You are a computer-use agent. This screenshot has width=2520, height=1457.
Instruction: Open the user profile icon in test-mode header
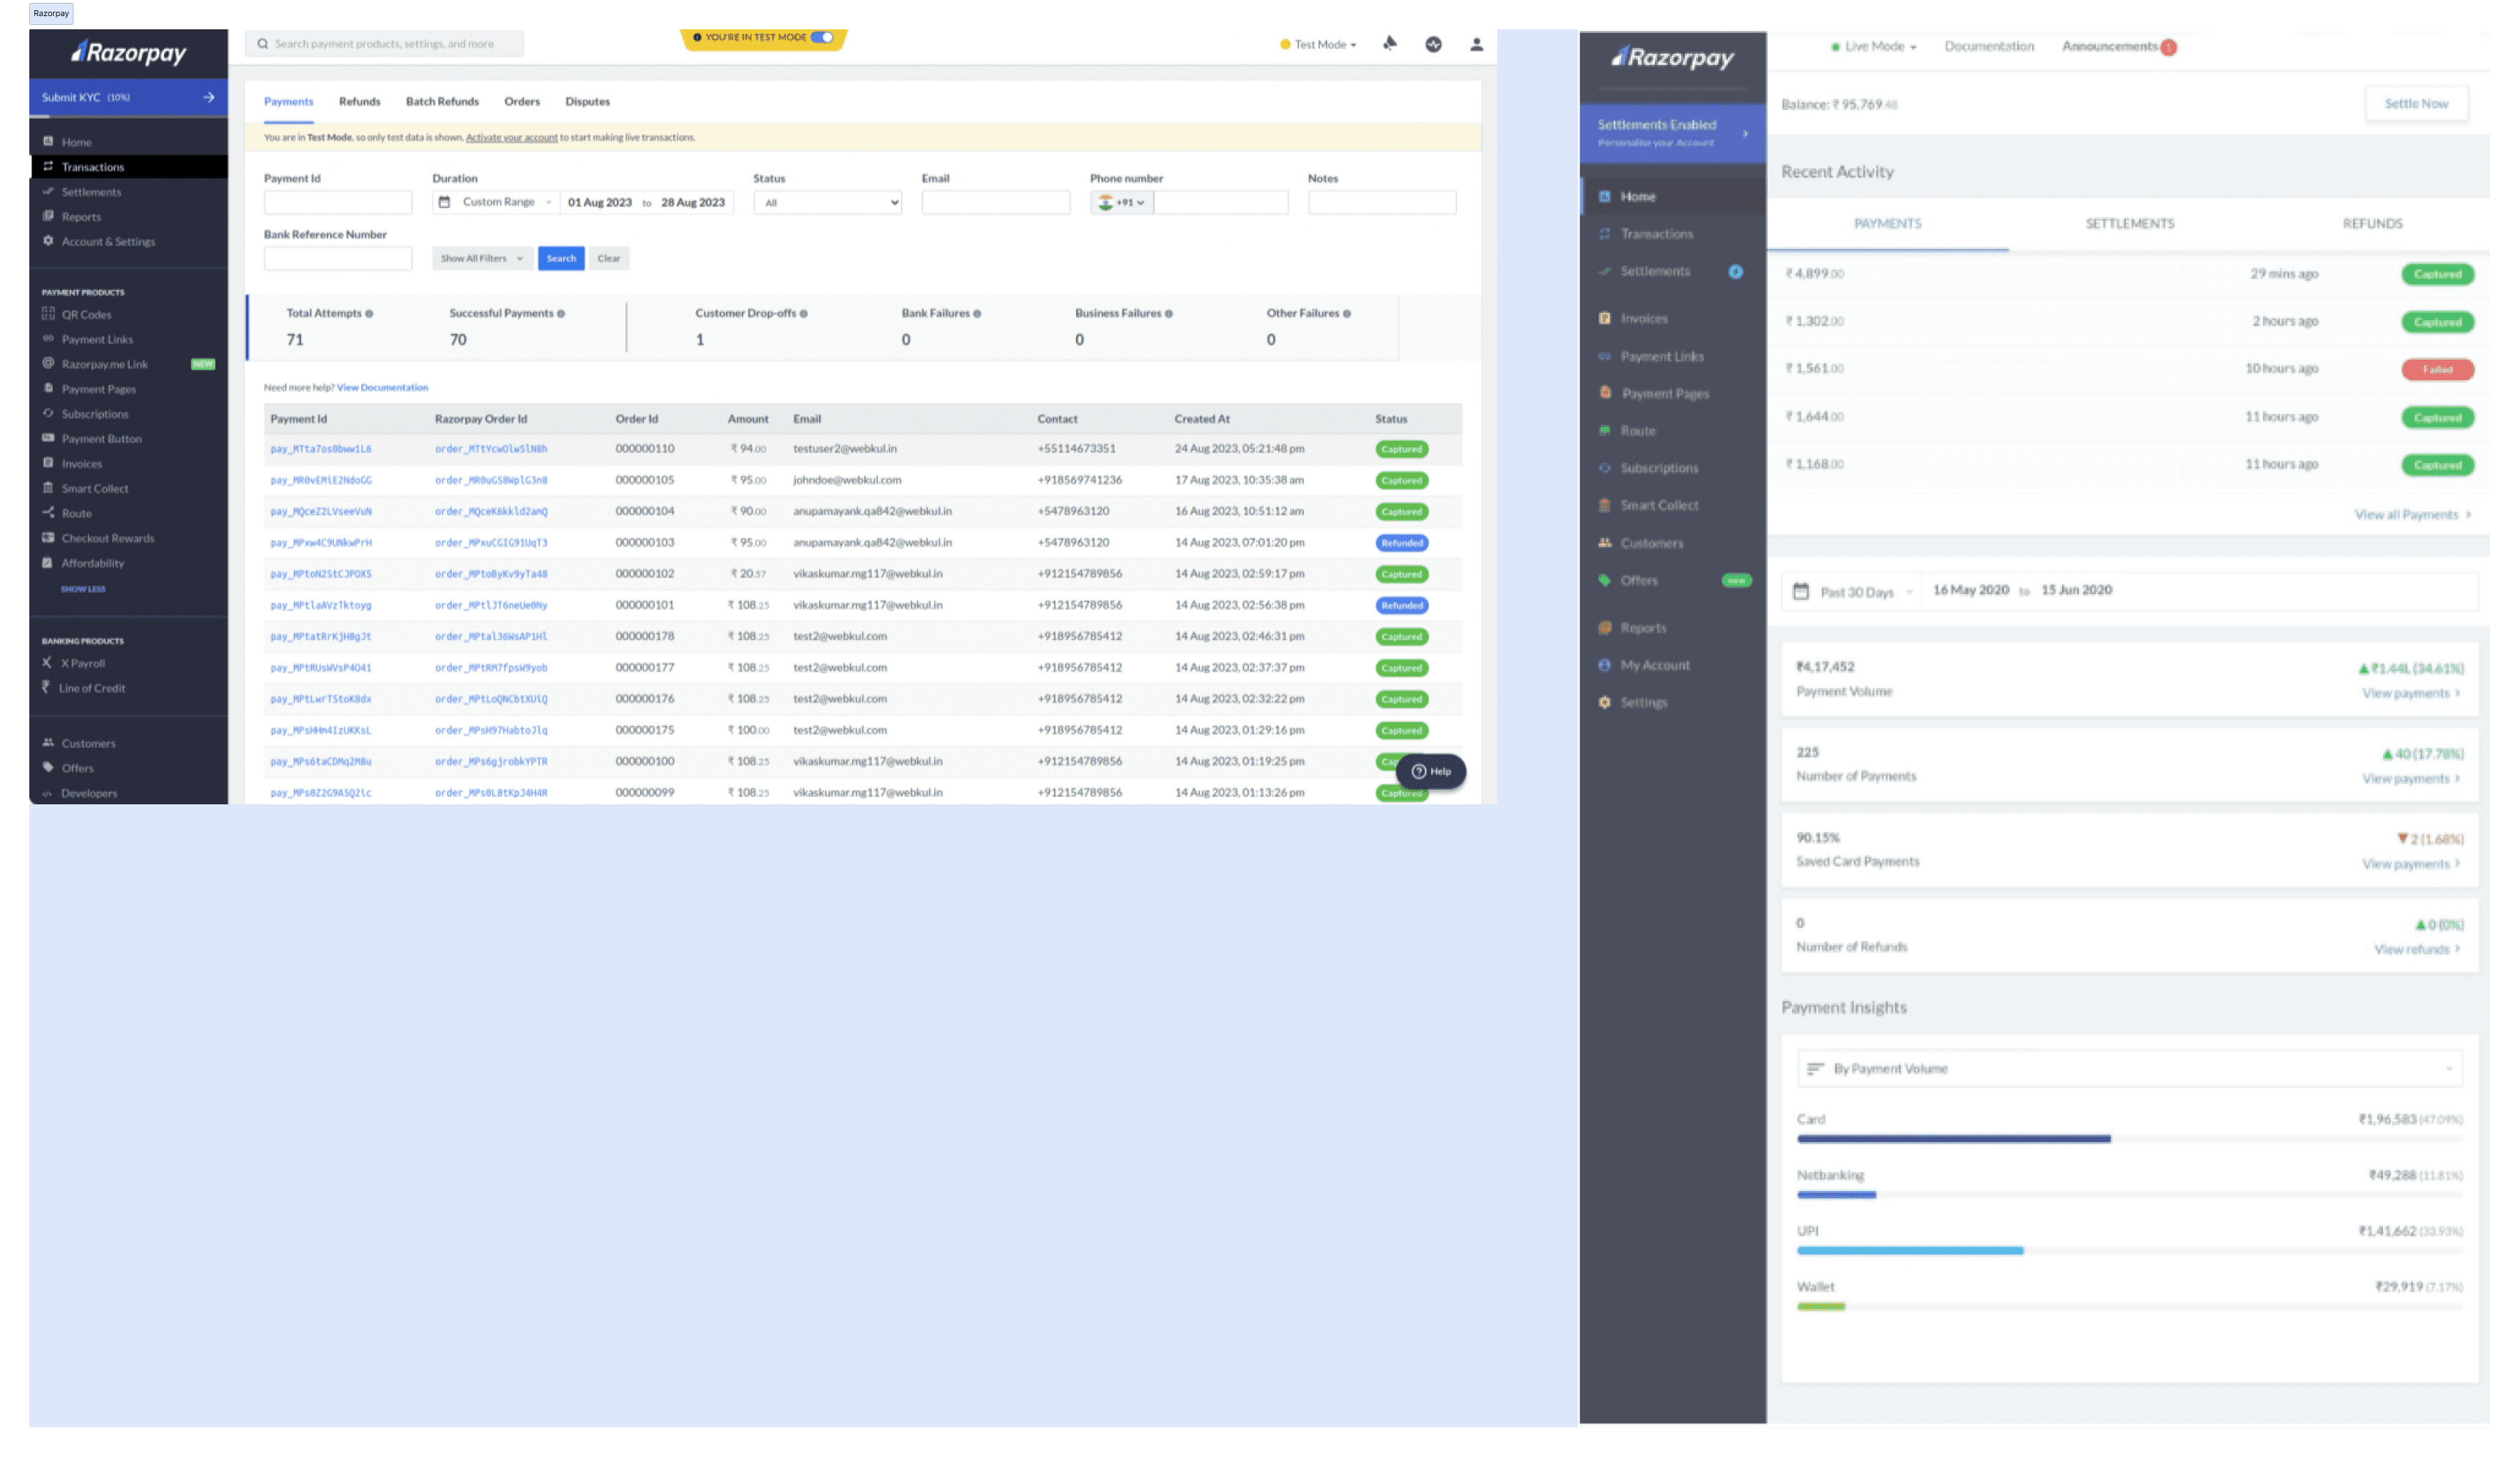(x=1477, y=44)
